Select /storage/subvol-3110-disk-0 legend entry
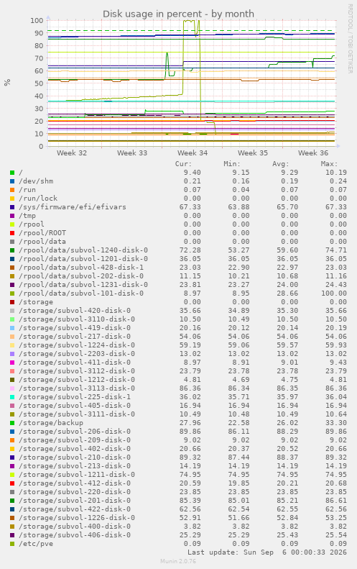The height and width of the screenshot is (569, 357). point(77,319)
